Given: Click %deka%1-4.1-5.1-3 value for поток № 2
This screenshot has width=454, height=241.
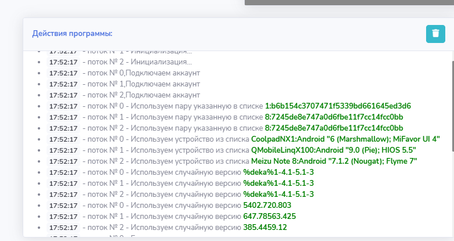Looking at the screenshot, I should coord(278,194).
